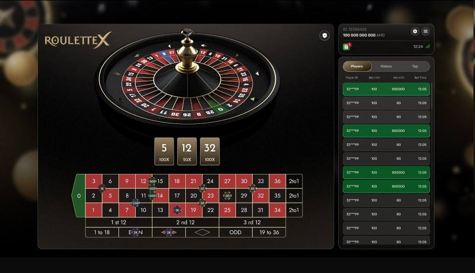The width and height of the screenshot is (475, 273).
Task: Click the shield icon near the wheel
Action: pyautogui.click(x=325, y=36)
